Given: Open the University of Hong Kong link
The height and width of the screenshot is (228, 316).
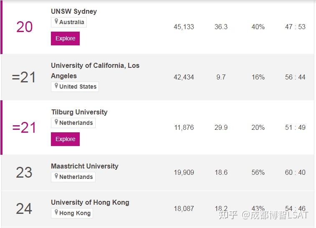Looking at the screenshot, I should coord(90,202).
